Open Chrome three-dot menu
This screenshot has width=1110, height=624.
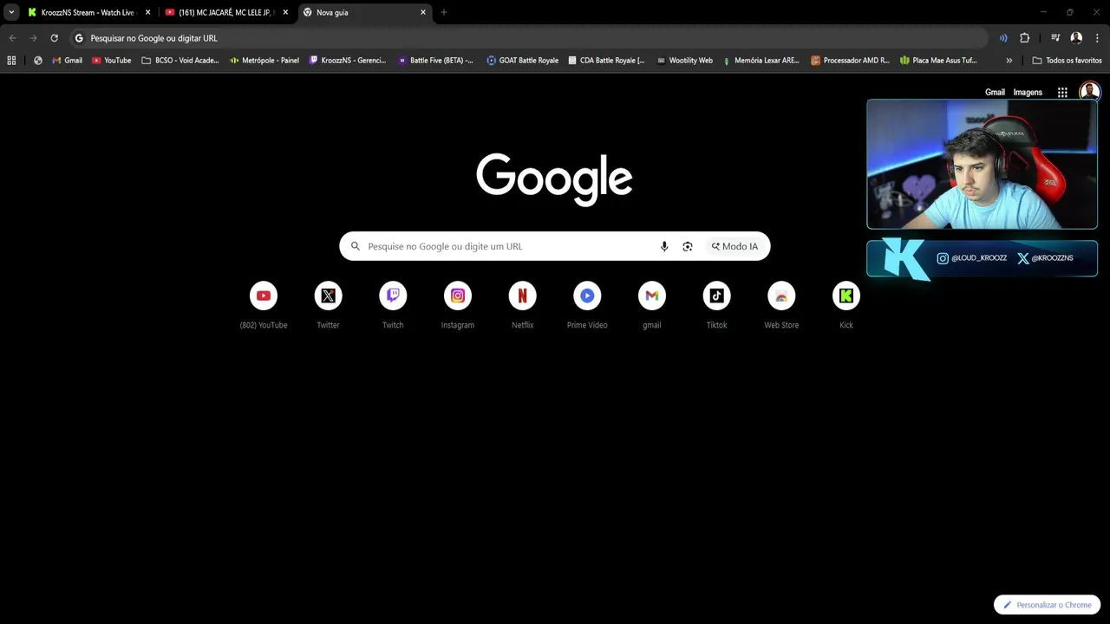(1097, 38)
